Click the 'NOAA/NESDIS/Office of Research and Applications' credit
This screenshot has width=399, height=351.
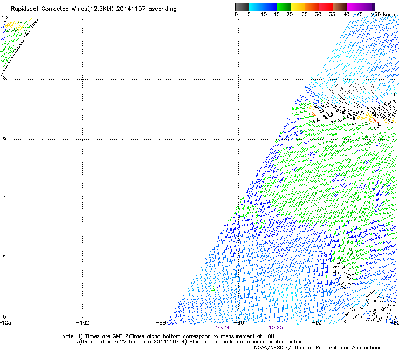click(318, 348)
